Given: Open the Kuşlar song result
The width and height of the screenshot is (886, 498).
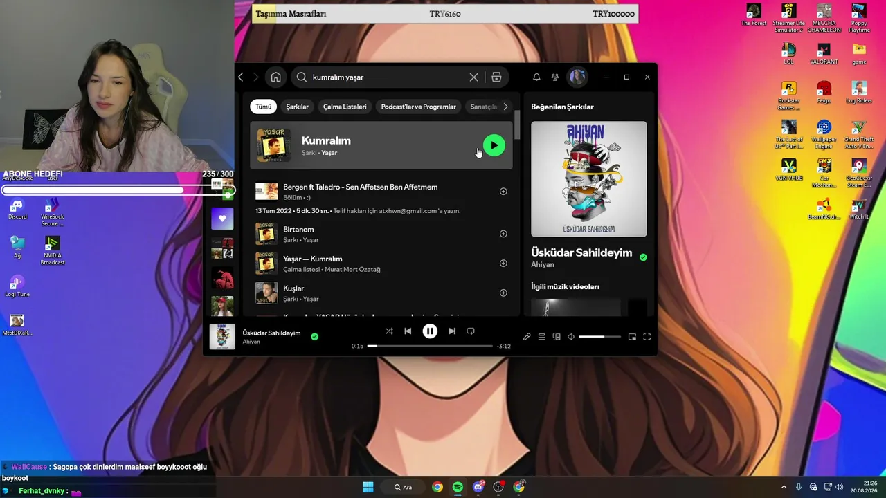Looking at the screenshot, I should tap(293, 288).
